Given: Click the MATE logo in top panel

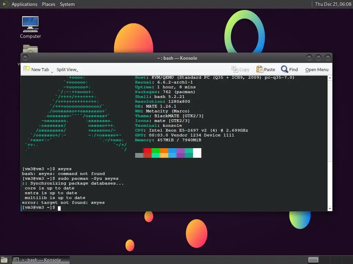Looking at the screenshot, I should click(6, 4).
